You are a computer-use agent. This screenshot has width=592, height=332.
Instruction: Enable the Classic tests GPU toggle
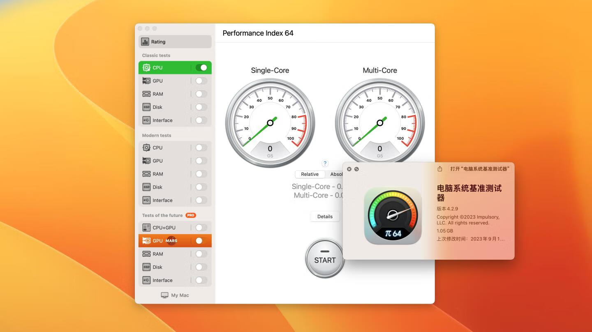pyautogui.click(x=201, y=81)
